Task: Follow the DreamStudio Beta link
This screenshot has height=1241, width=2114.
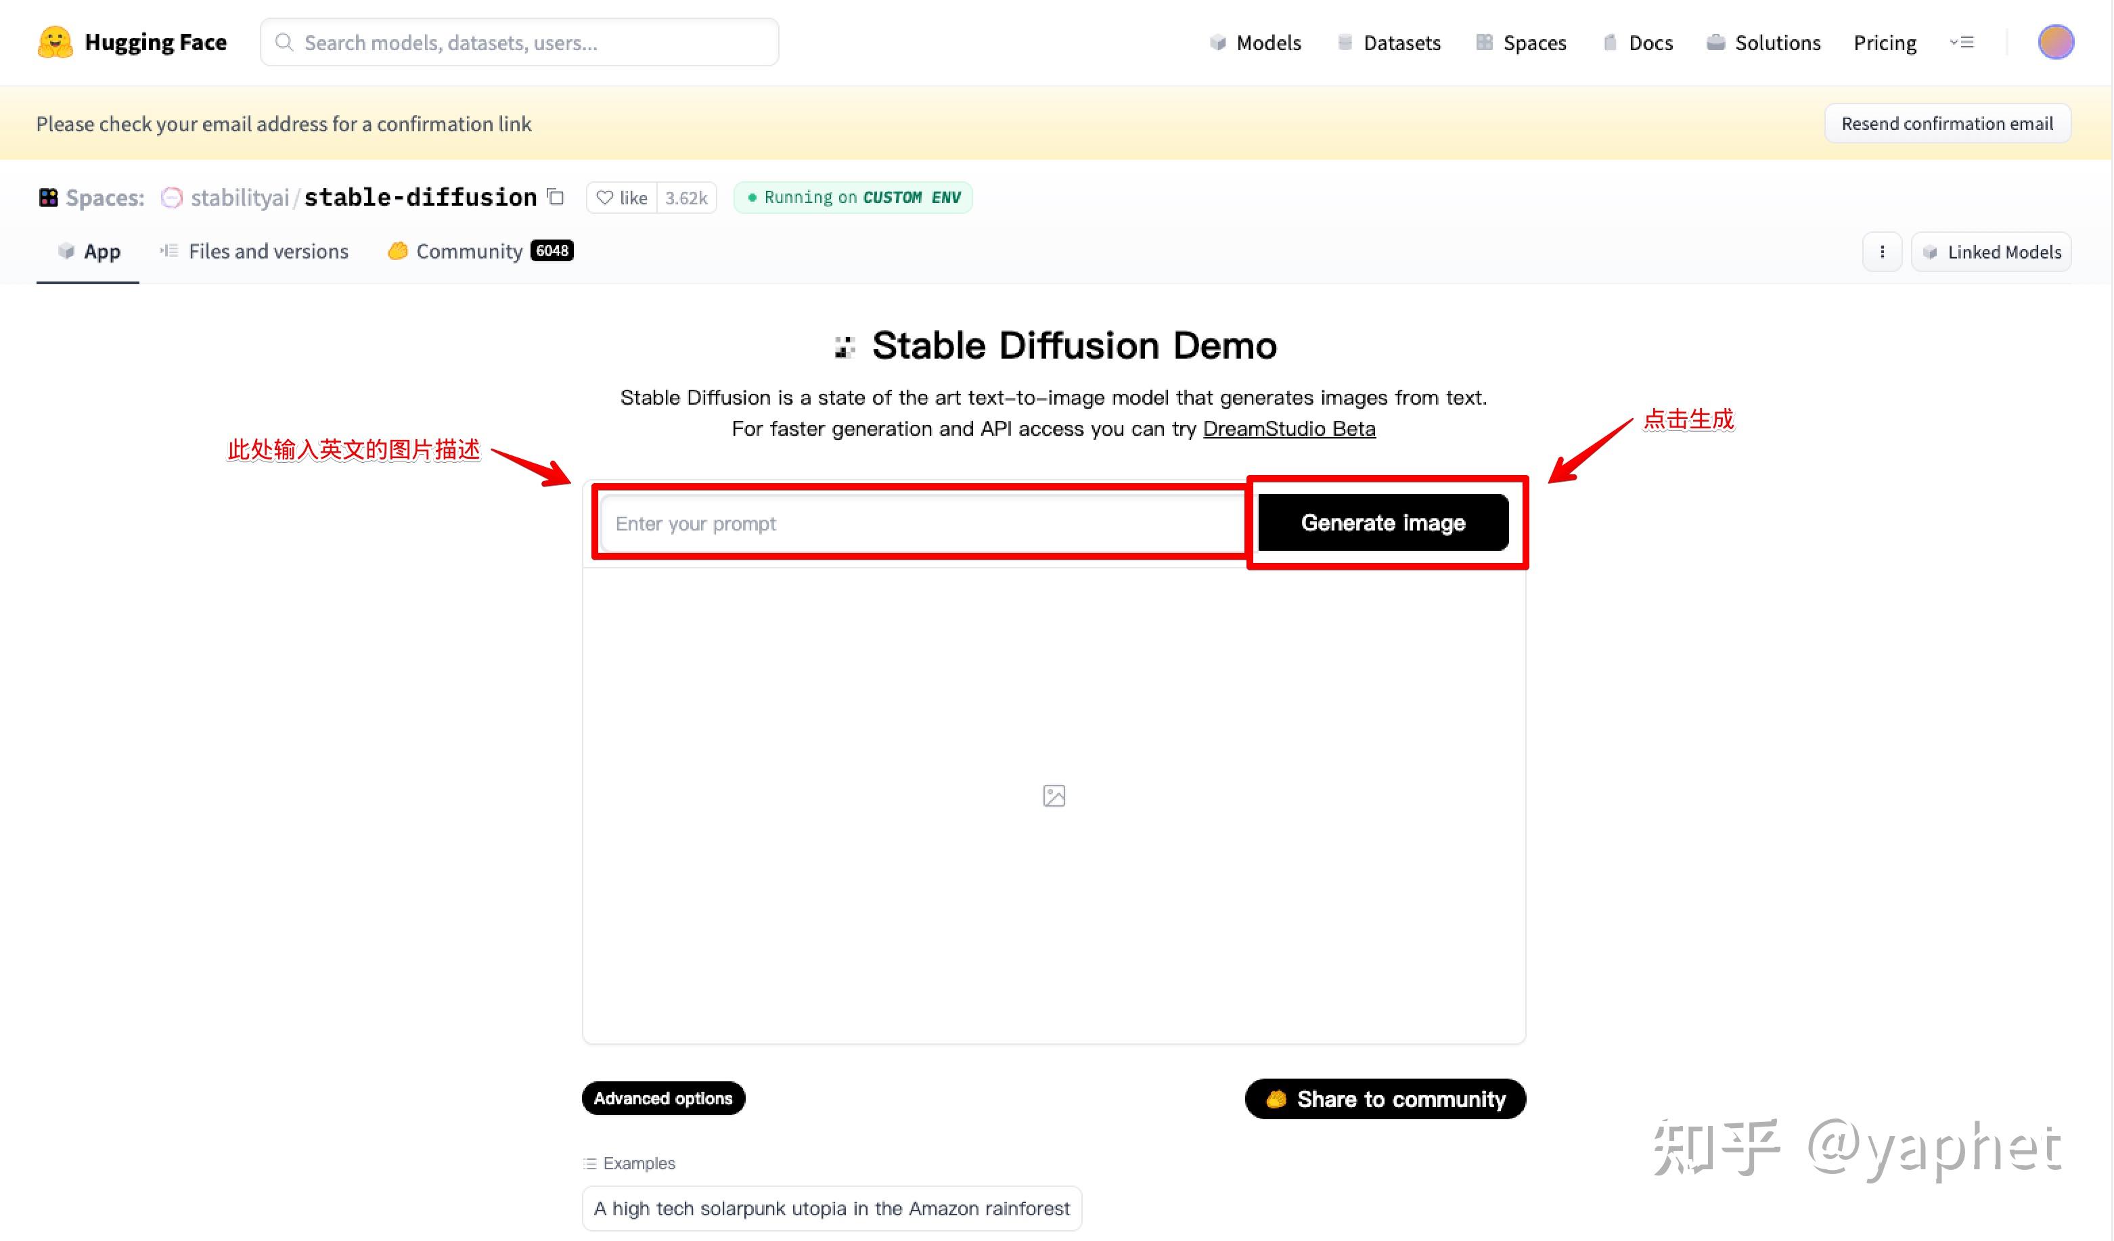Action: tap(1288, 429)
